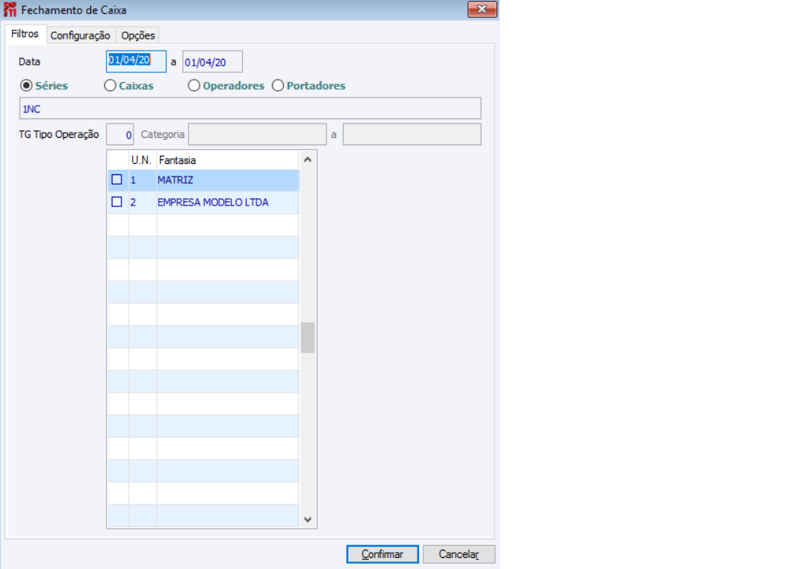Viewport: 805px width, 569px height.
Task: Cancel the cash closing dialog
Action: (x=459, y=554)
